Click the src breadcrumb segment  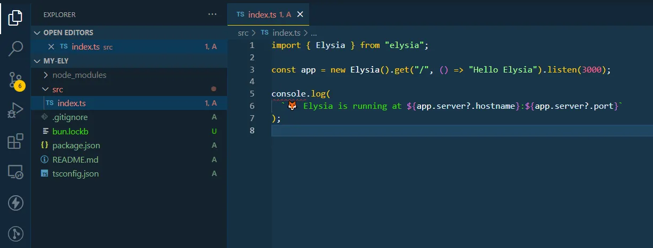[x=243, y=33]
